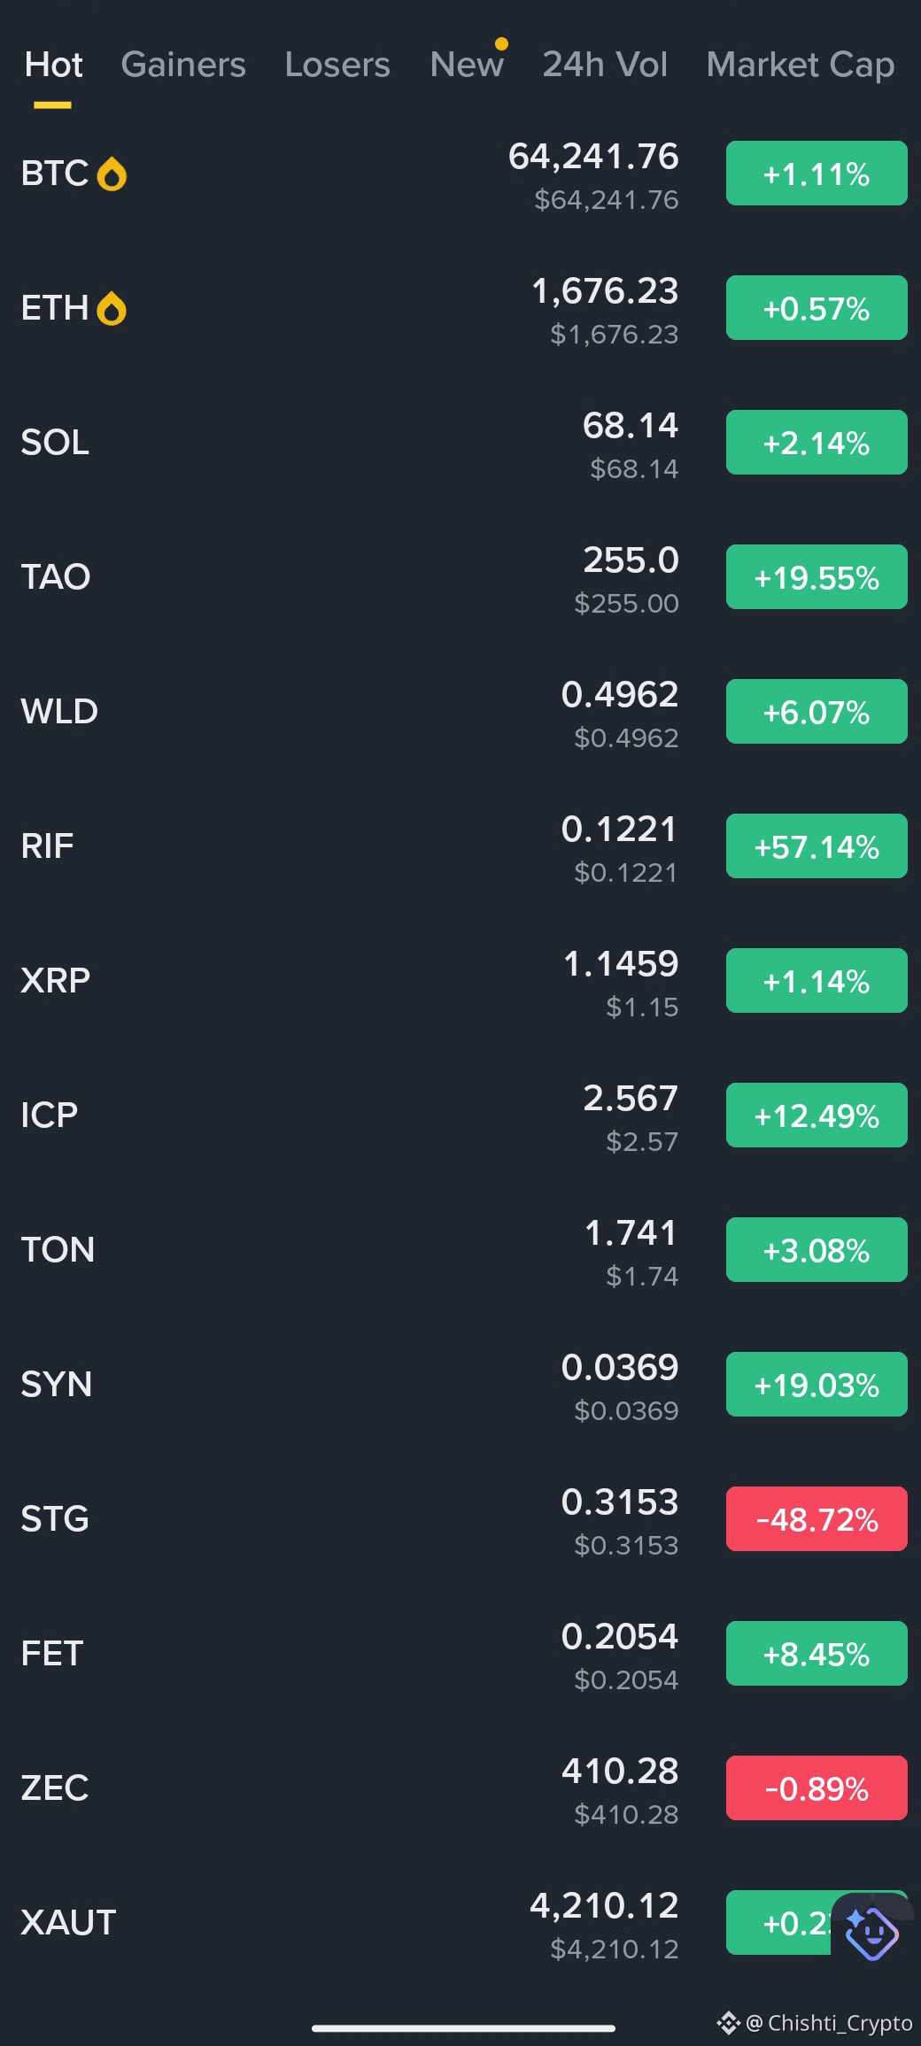The width and height of the screenshot is (921, 2046).
Task: Tap the Binance logo in watermark
Action: [x=728, y=2023]
